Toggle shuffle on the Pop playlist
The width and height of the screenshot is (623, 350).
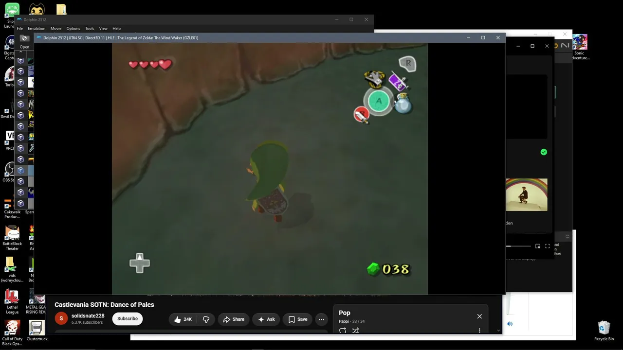[355, 331]
